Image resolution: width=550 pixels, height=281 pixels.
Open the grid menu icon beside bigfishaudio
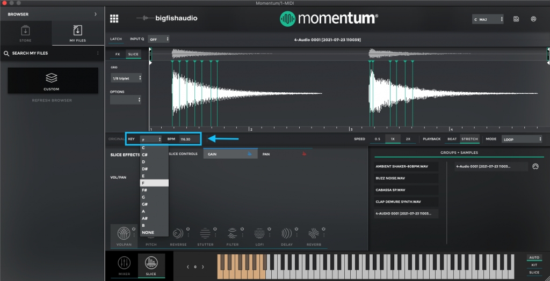point(114,19)
